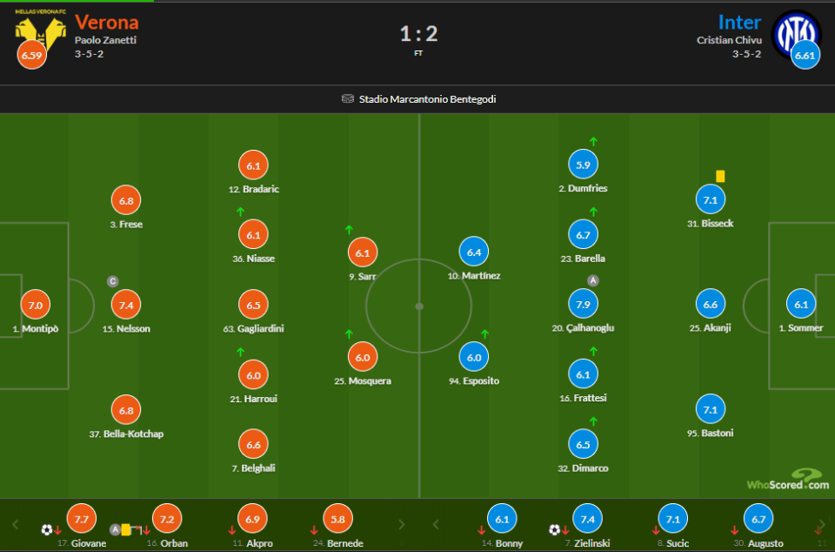Click the stadium icon beside Stadio Marcantonio Bentegodi

pyautogui.click(x=348, y=99)
